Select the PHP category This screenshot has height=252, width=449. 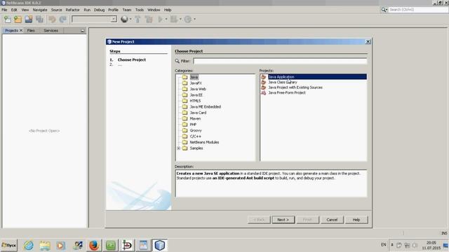coord(193,125)
